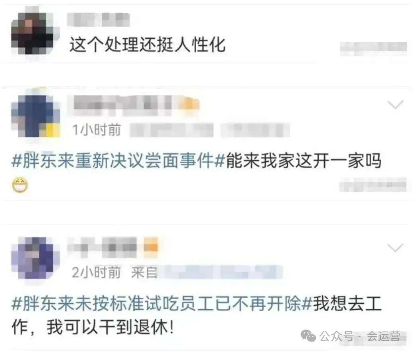Open the blue avatar on the 1小时前 post
Image resolution: width=414 pixels, height=353 pixels.
pos(35,116)
